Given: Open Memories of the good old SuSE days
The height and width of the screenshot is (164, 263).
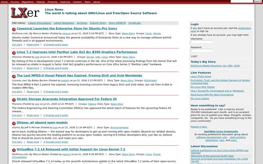Looking at the screenshot, I should (x=212, y=156).
